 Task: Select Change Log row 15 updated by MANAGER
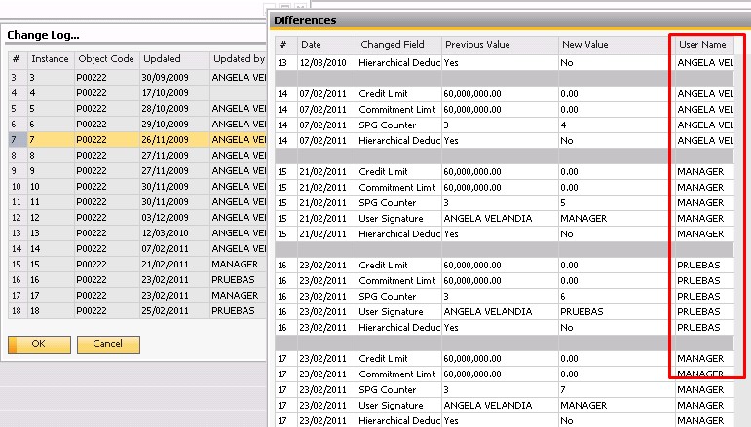pyautogui.click(x=137, y=264)
